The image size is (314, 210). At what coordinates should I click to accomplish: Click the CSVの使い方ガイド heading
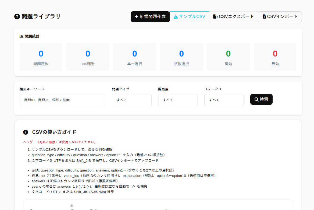(x=54, y=132)
